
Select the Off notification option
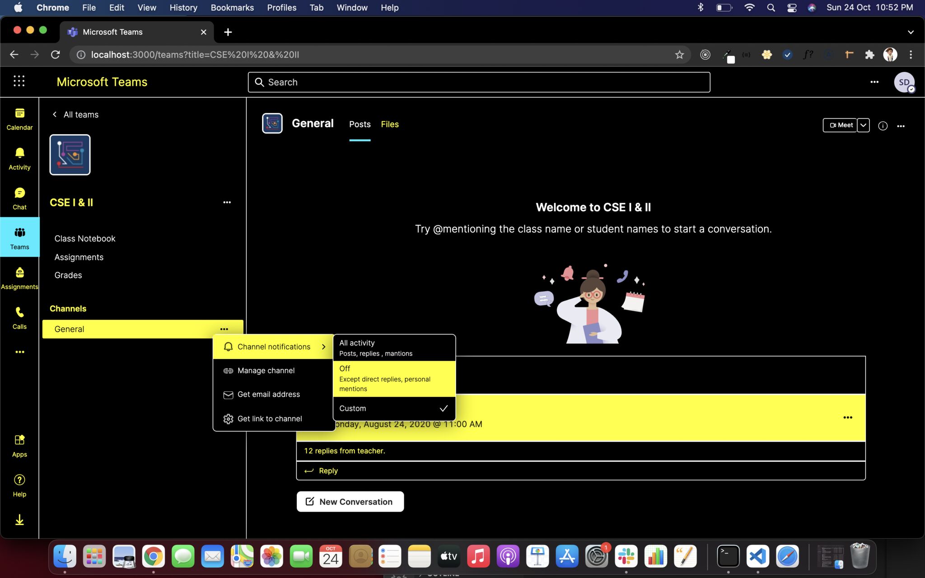click(394, 378)
